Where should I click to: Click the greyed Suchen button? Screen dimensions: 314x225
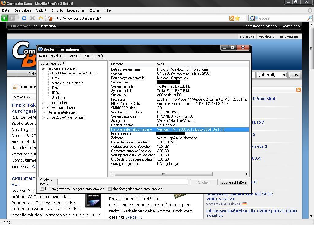(204, 182)
